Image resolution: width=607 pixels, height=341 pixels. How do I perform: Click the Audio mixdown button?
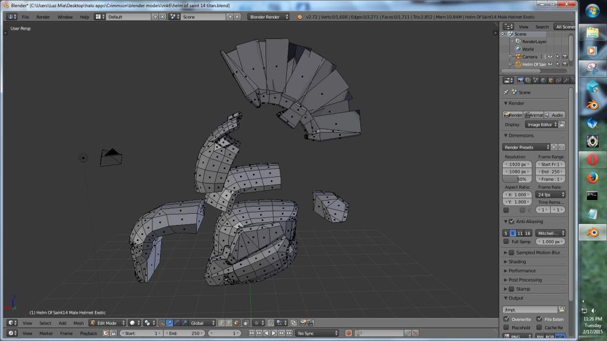(x=554, y=115)
